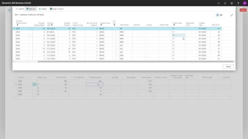Open global search in the top bar
Viewport: 248px width, 139px height.
[x=219, y=3]
